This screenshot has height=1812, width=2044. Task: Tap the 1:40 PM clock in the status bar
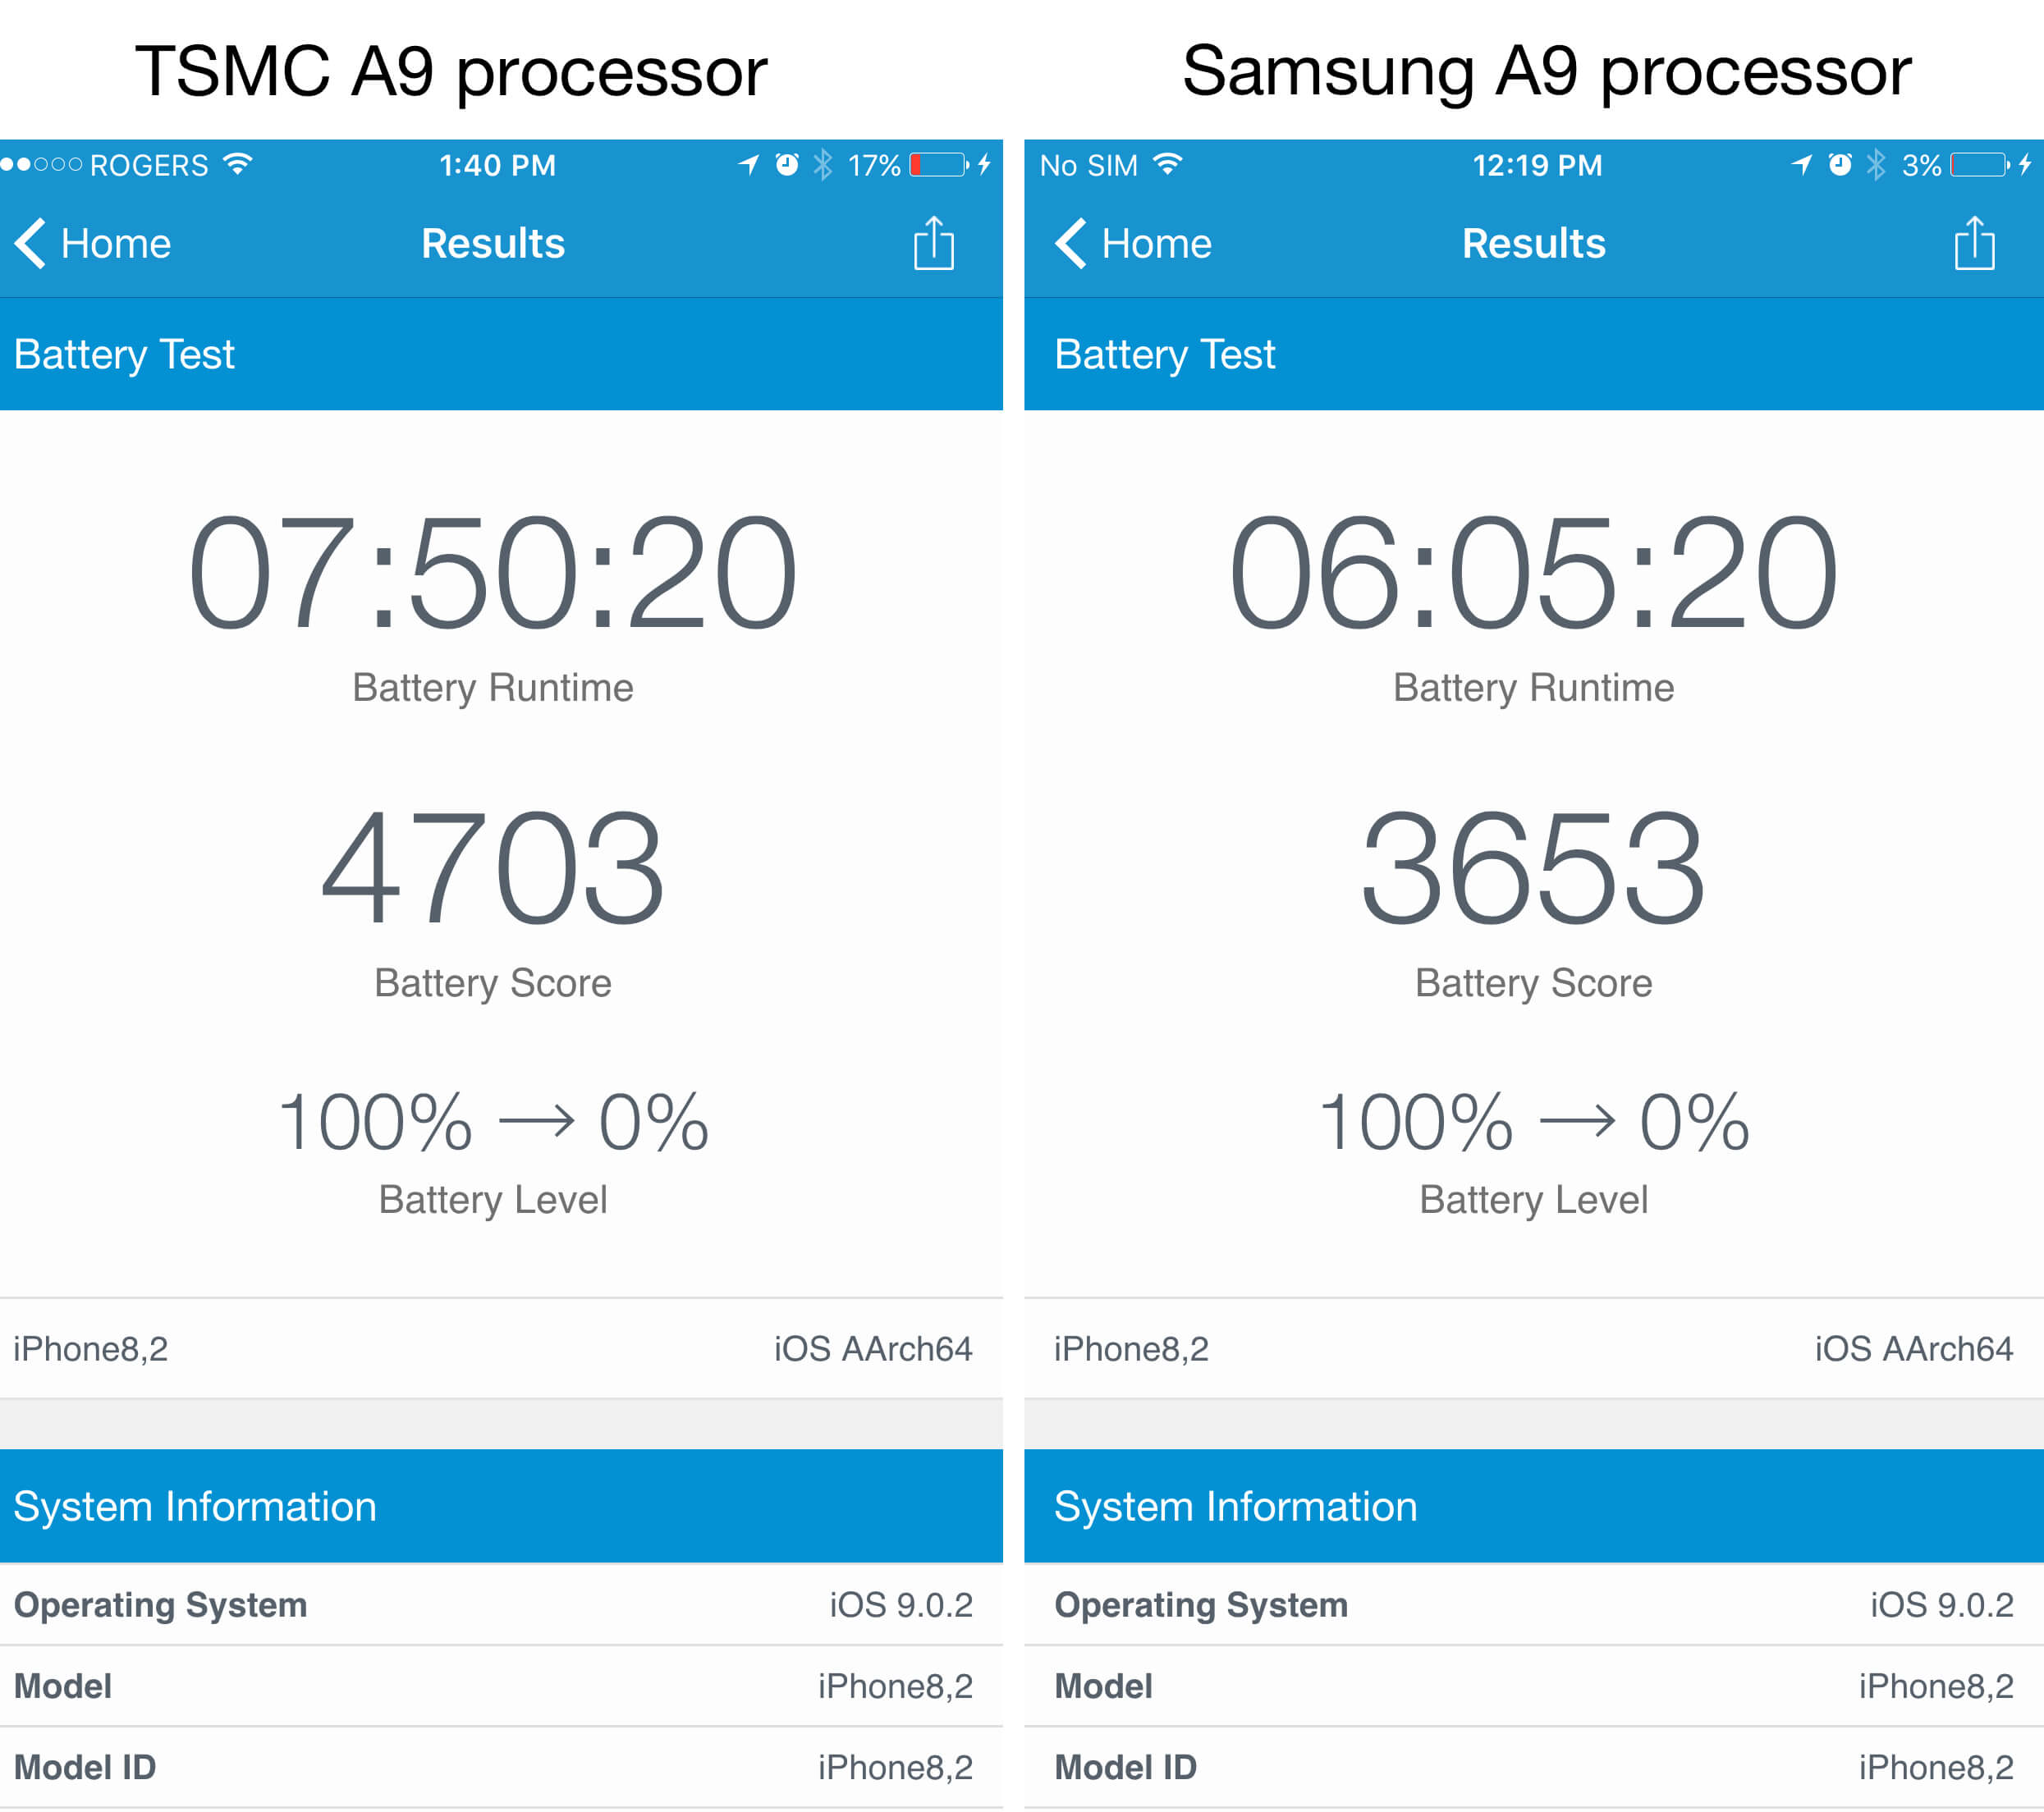click(x=497, y=165)
